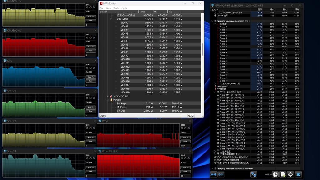
Task: Click Auto Fit on the シャーシ1 fan panel
Action: tap(91, 107)
